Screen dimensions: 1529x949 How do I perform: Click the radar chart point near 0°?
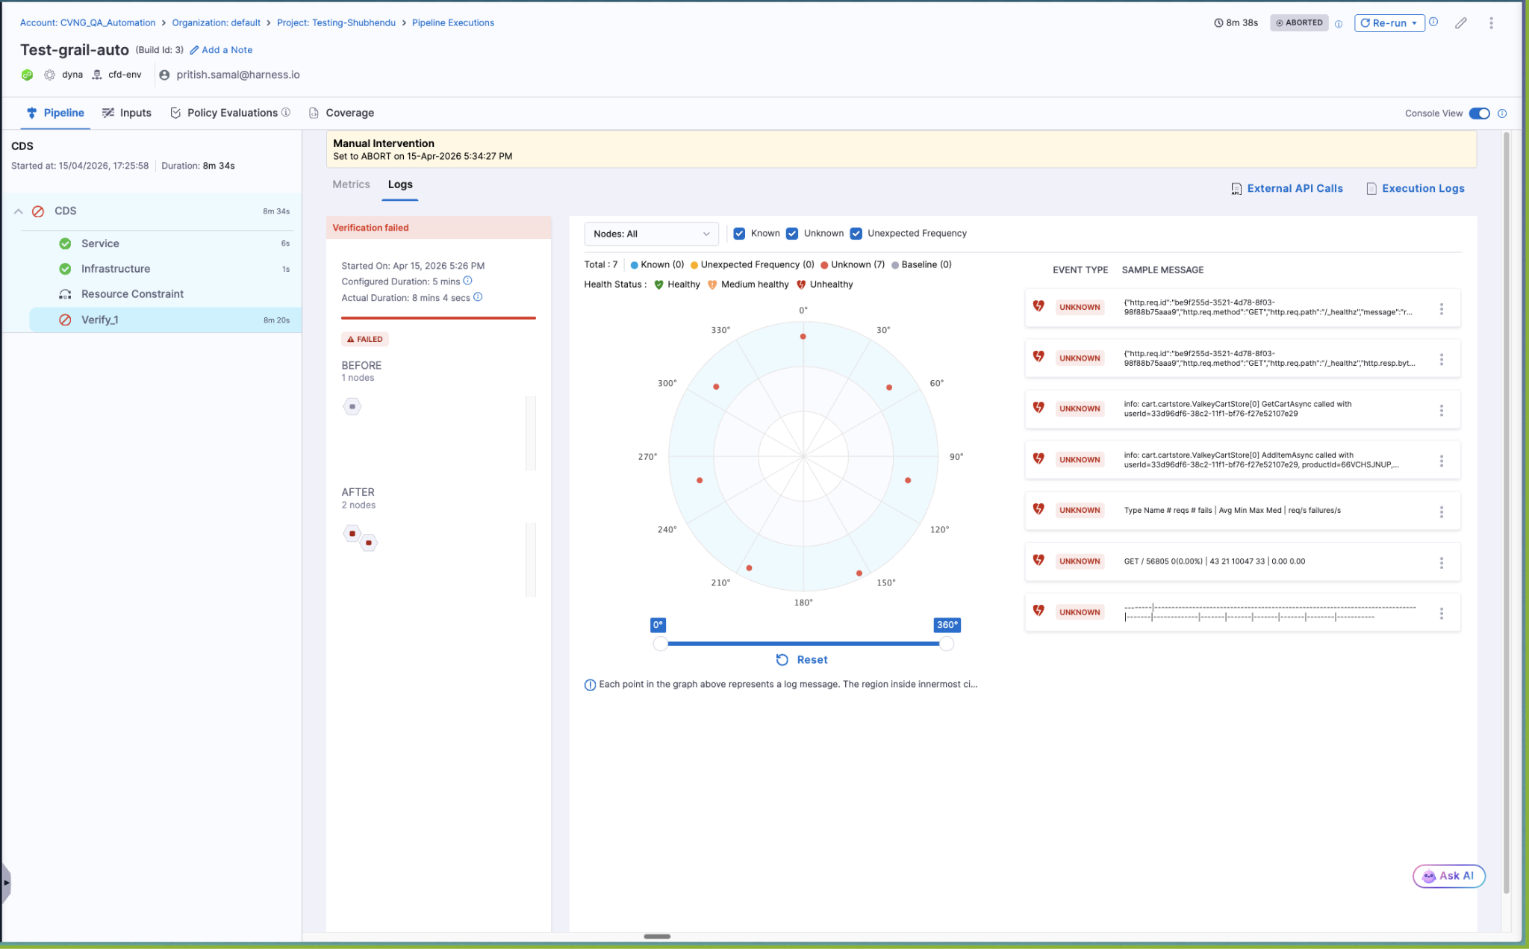pos(803,337)
